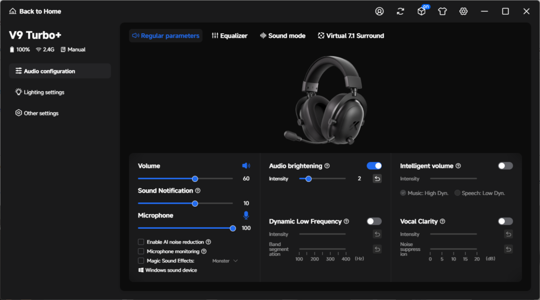Switch to the Equalizer tab
The width and height of the screenshot is (540, 300).
[229, 36]
